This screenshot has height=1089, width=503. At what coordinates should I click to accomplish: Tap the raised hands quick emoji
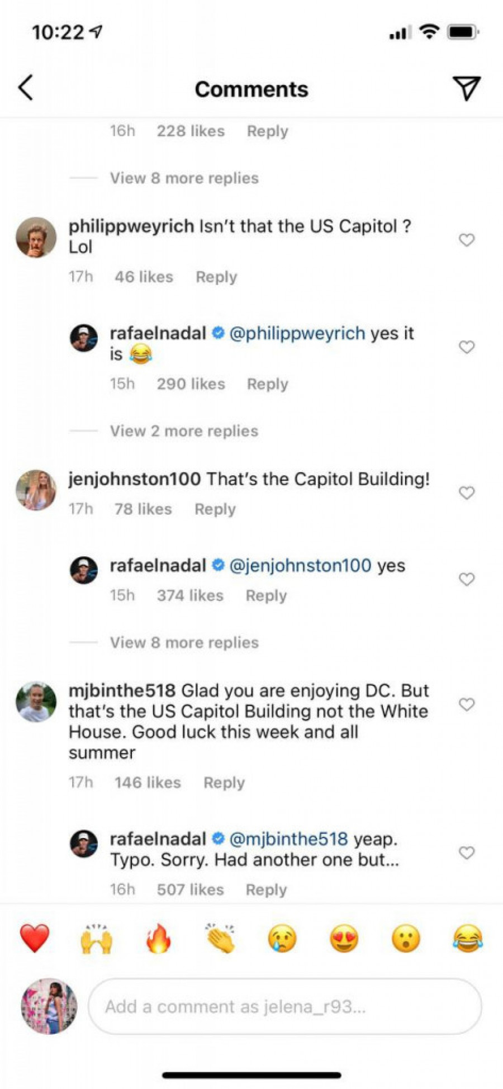[97, 938]
